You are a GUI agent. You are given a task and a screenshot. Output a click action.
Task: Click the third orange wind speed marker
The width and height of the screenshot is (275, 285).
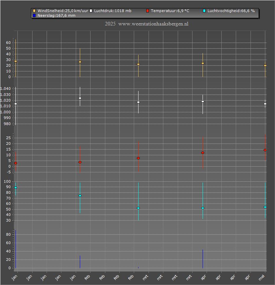138,64
